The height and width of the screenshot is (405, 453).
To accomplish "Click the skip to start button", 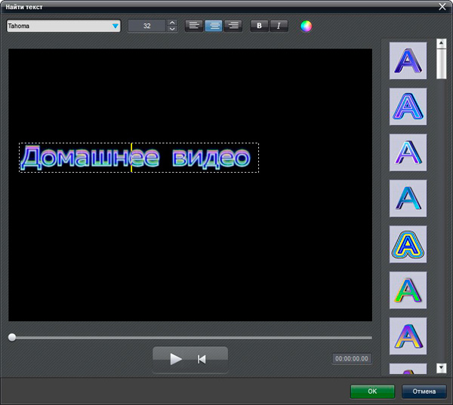I will (x=202, y=359).
